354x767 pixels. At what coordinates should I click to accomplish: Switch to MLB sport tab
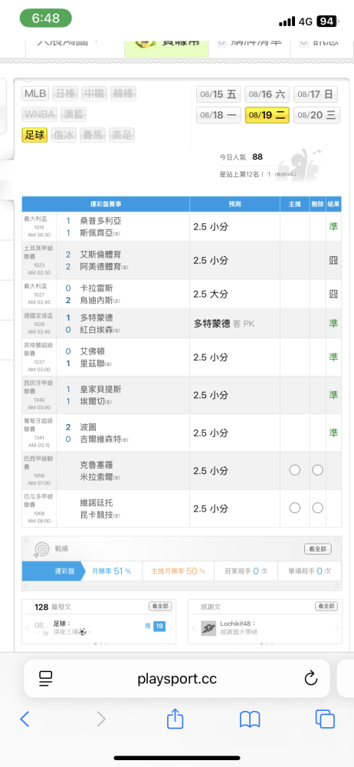35,94
